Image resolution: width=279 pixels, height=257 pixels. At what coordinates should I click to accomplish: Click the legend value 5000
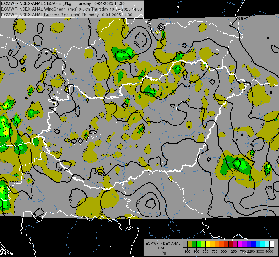(269, 252)
